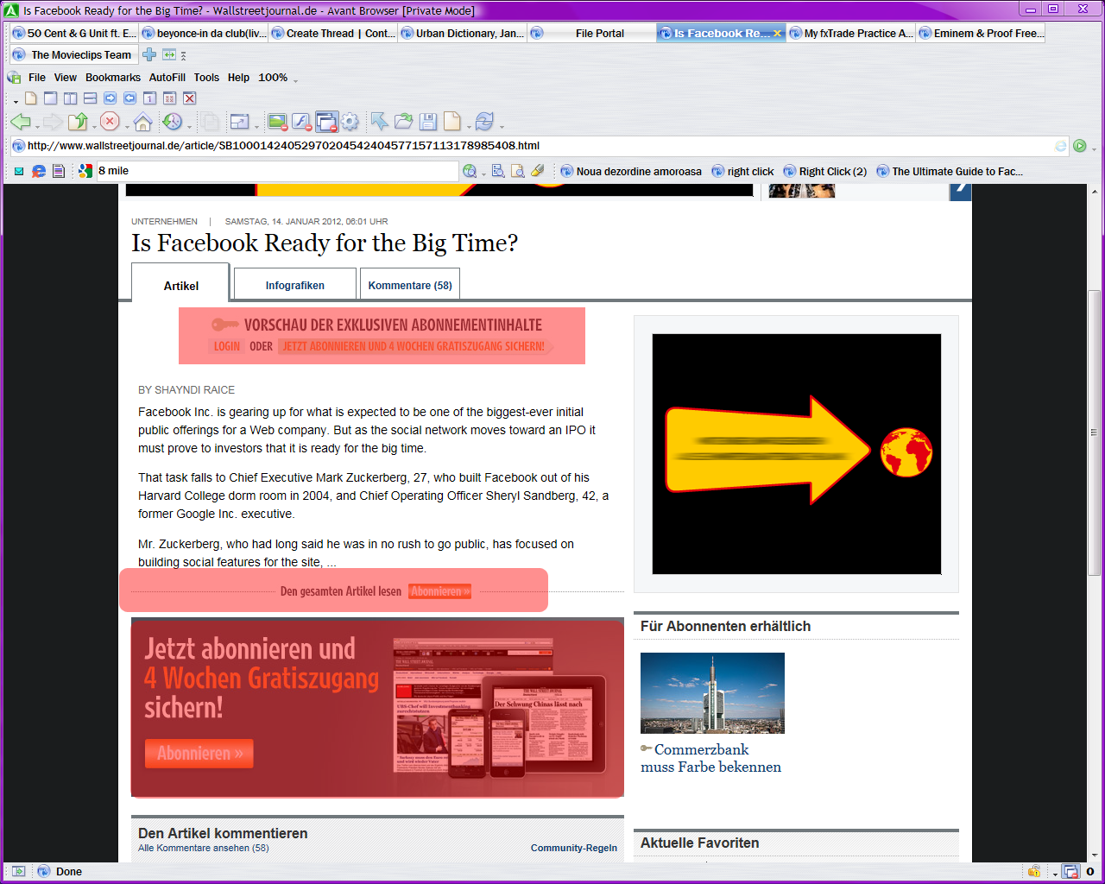Open dropdown next to full screen icon
Screen dimensions: 1105x884
(x=257, y=127)
